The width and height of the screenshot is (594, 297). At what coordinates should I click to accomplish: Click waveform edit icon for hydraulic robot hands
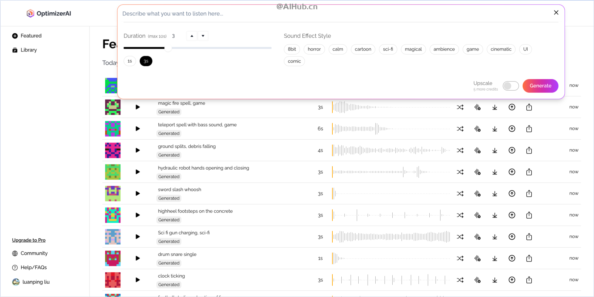(x=477, y=172)
